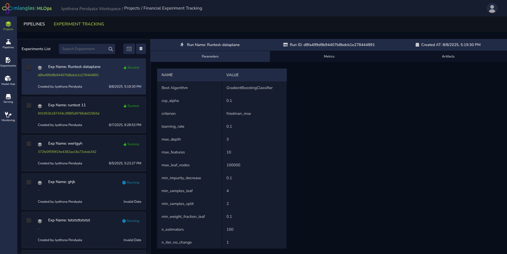The height and width of the screenshot is (254, 507).
Task: Open Experiments sidebar section
Action: click(8, 62)
